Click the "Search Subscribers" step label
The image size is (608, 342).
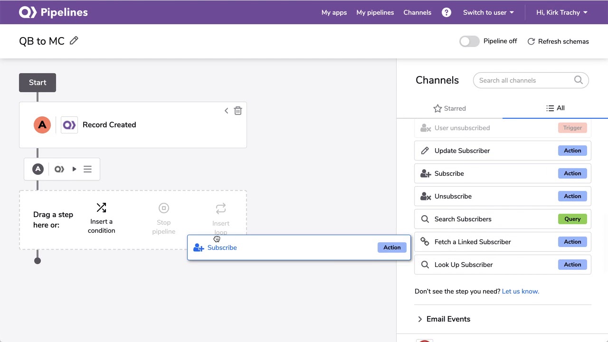463,219
